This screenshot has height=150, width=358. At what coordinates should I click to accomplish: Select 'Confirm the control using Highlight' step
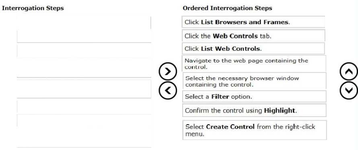tap(254, 111)
